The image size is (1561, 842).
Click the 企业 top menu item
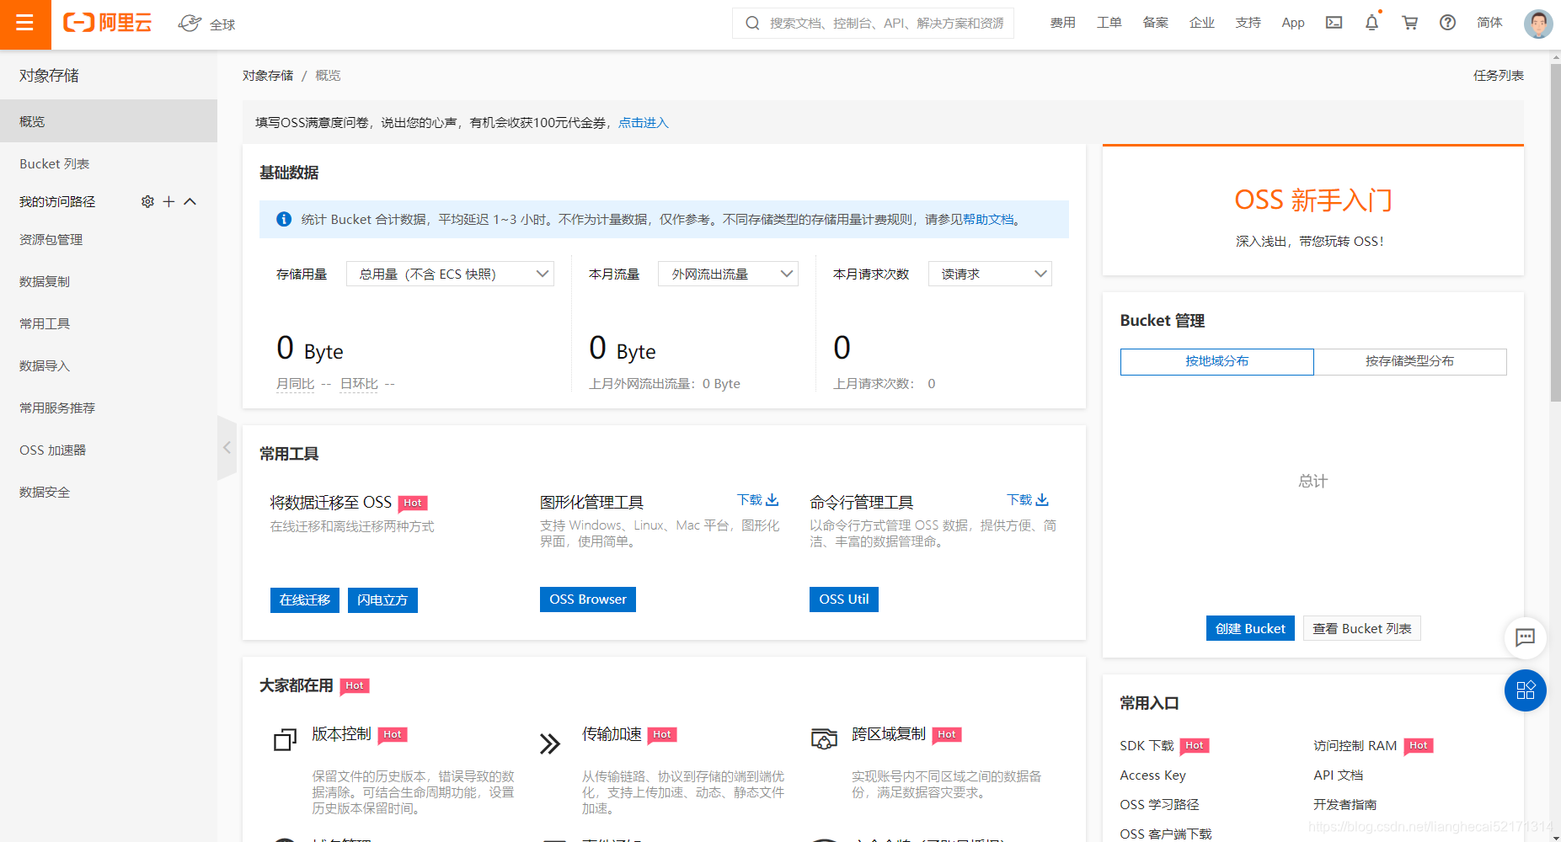[1202, 23]
